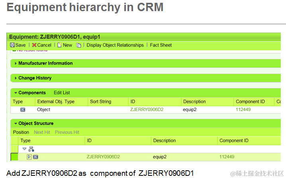Click Edit List in Components
The width and height of the screenshot is (286, 179).
pos(62,93)
